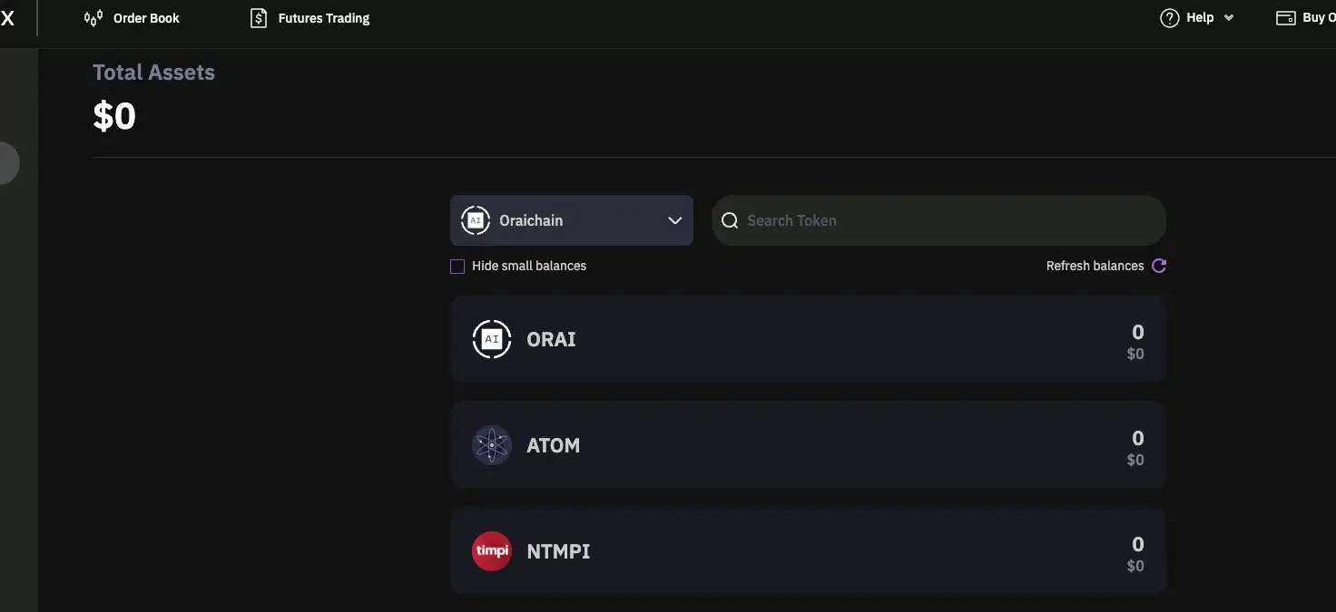The width and height of the screenshot is (1336, 612).
Task: Open the Oraichain network dropdown
Action: coord(674,220)
